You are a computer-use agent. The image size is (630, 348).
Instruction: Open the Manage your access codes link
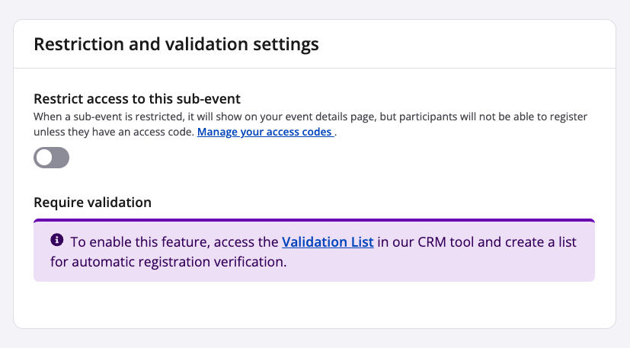(265, 132)
